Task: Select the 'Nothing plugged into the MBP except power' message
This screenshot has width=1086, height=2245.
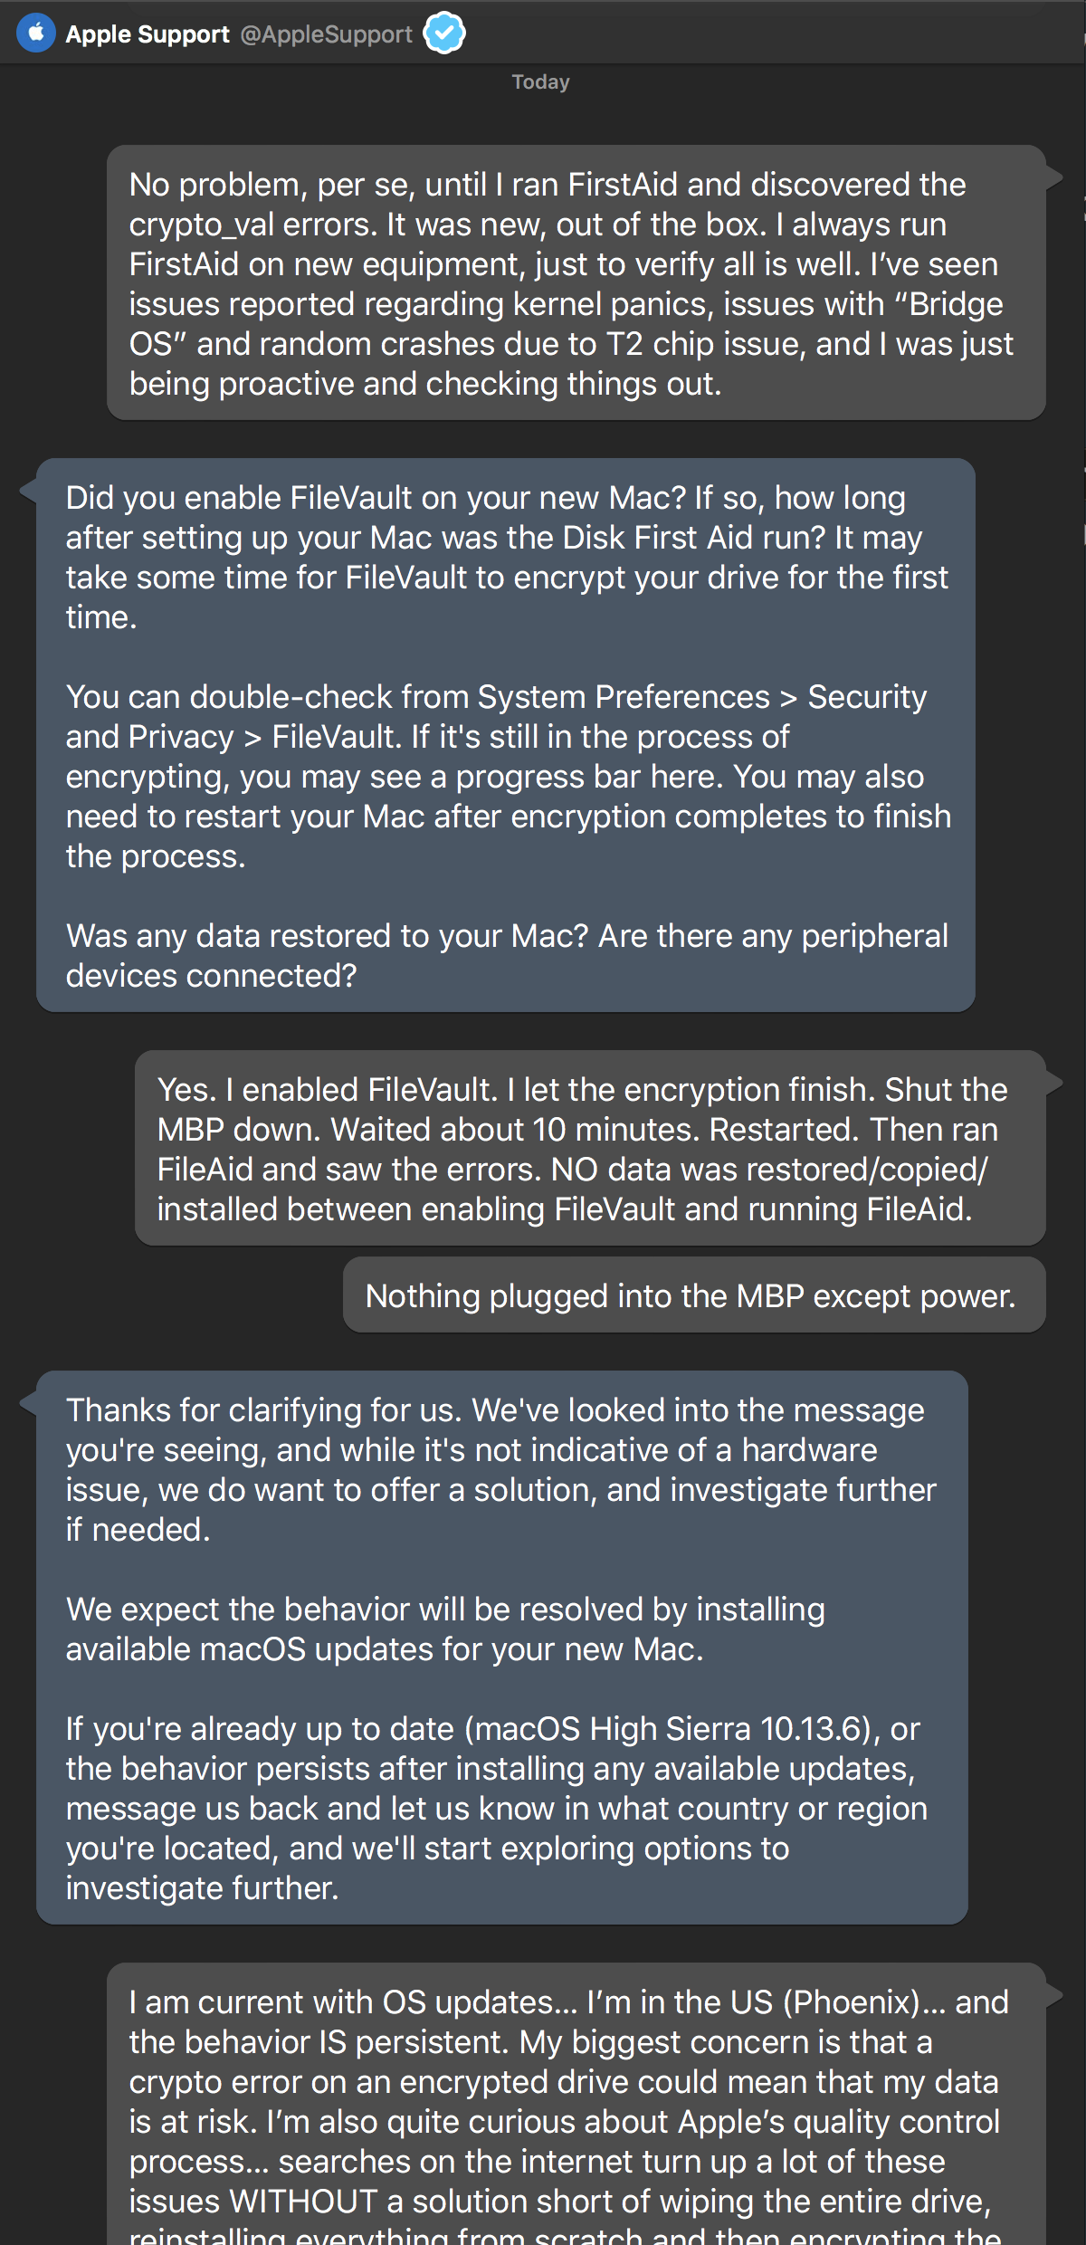Action: point(694,1295)
